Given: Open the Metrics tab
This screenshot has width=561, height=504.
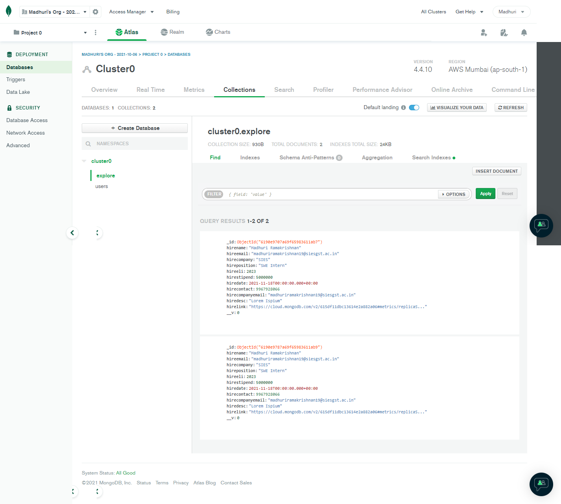Looking at the screenshot, I should coord(194,90).
